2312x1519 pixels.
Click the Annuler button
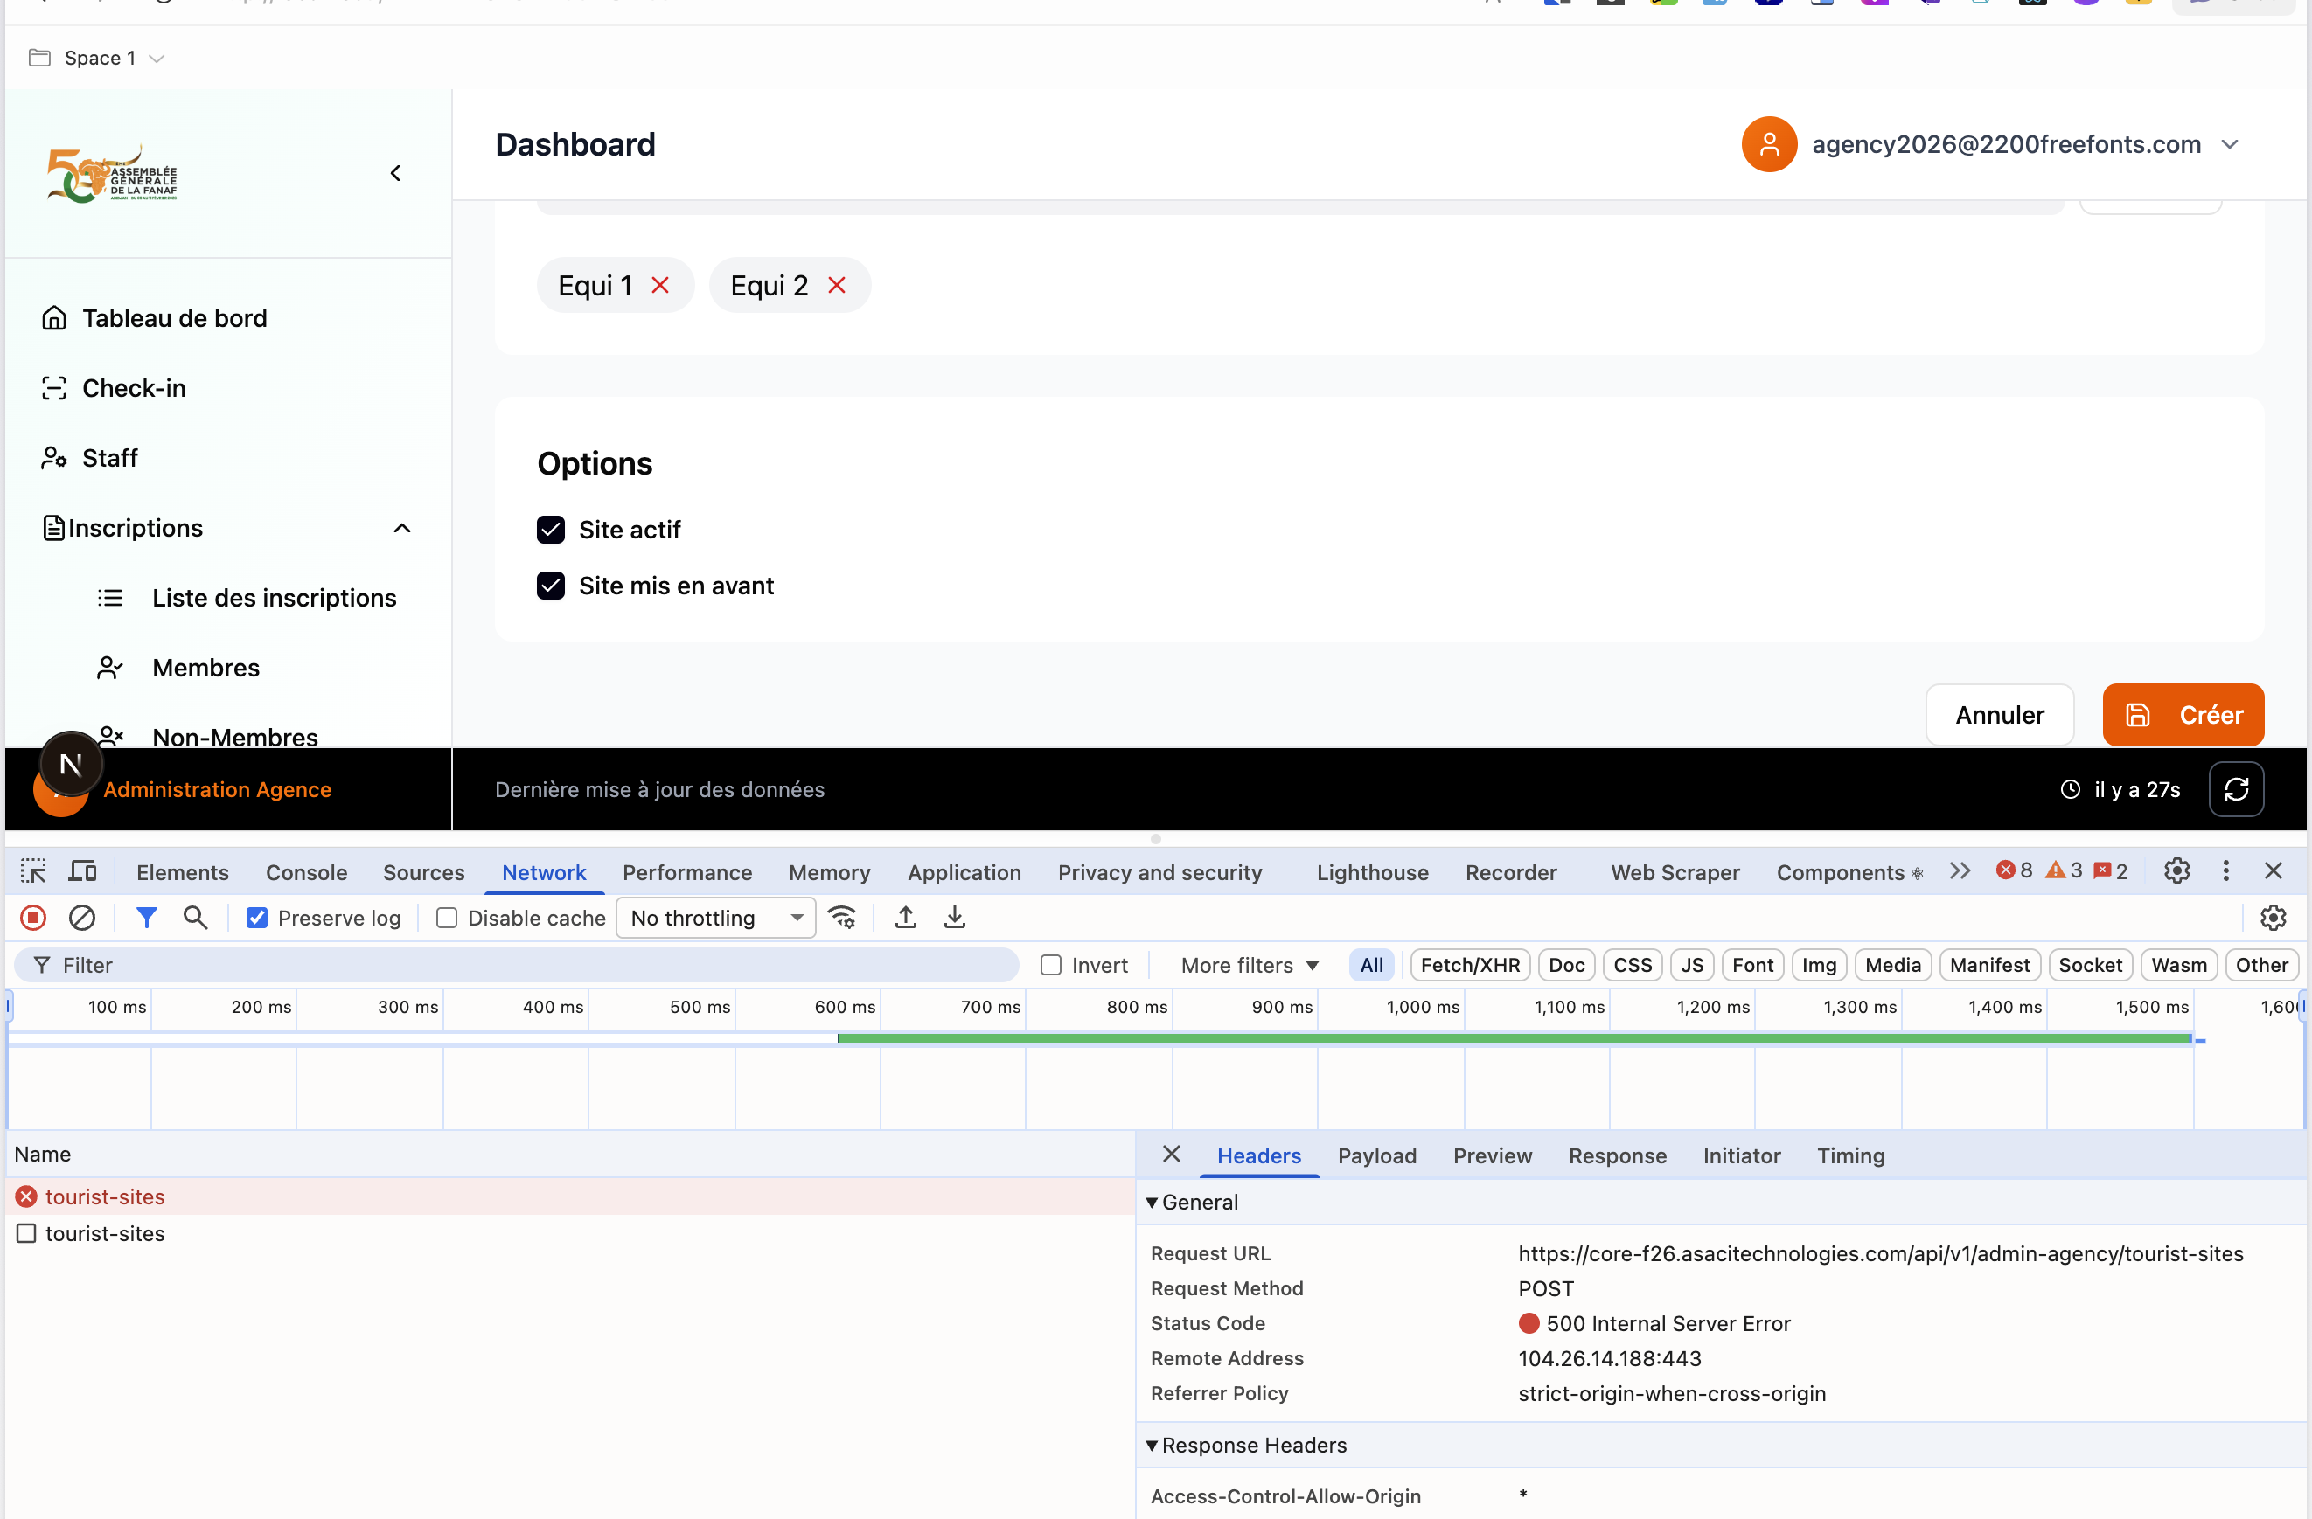click(1999, 715)
